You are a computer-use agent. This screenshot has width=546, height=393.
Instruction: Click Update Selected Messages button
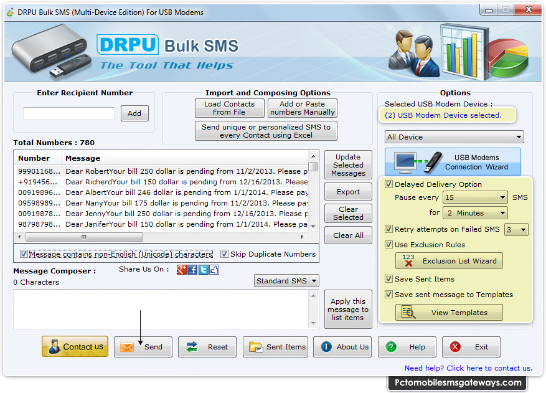(x=348, y=165)
